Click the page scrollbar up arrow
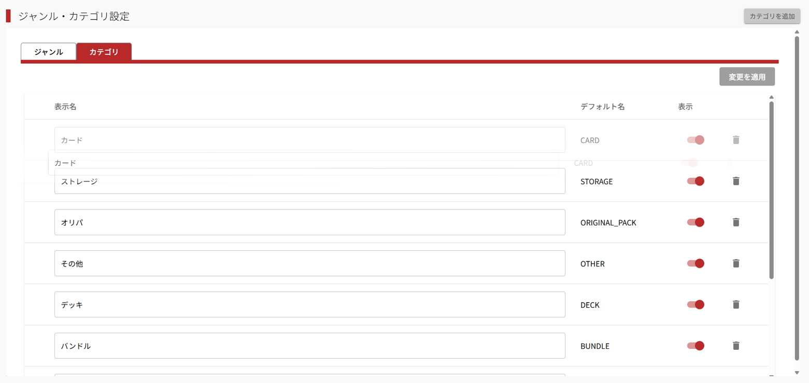809x383 pixels. (797, 32)
